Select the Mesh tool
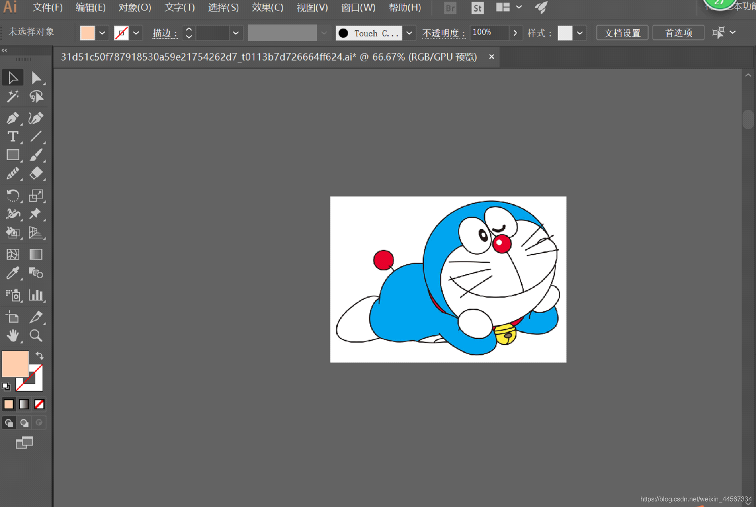 pos(13,254)
